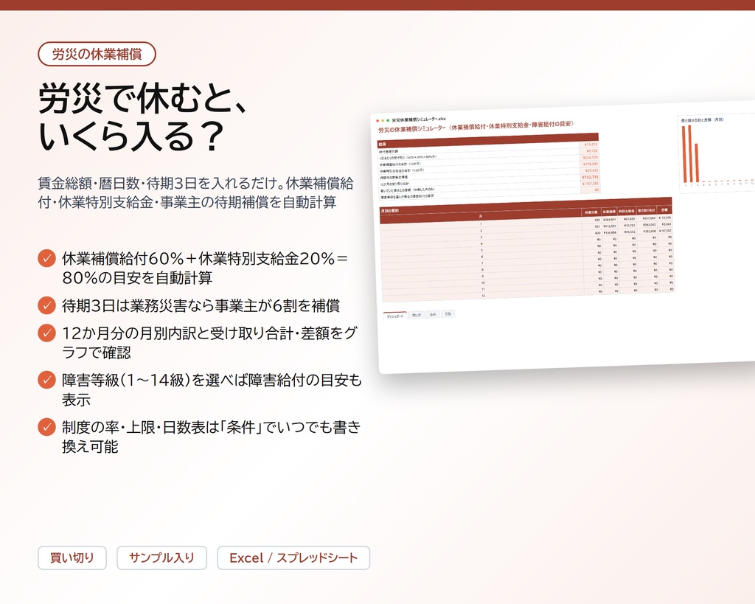The image size is (755, 604).
Task: Click the 労災休業補償シミュレーター.xlsx file name
Action: click(419, 119)
